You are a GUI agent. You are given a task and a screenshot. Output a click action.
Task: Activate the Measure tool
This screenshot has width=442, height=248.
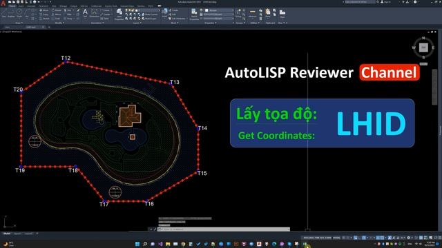tap(253, 13)
